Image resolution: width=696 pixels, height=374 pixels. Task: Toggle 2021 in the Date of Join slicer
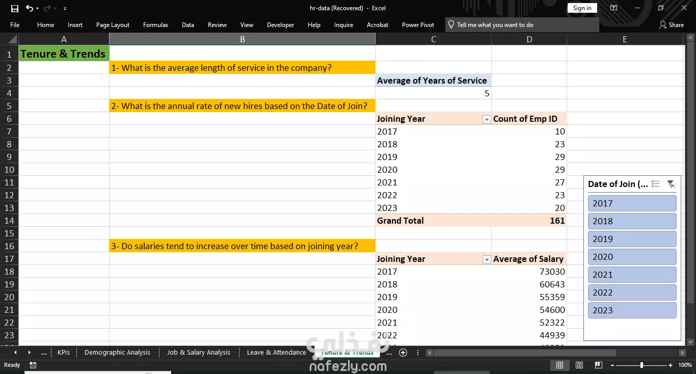[632, 275]
